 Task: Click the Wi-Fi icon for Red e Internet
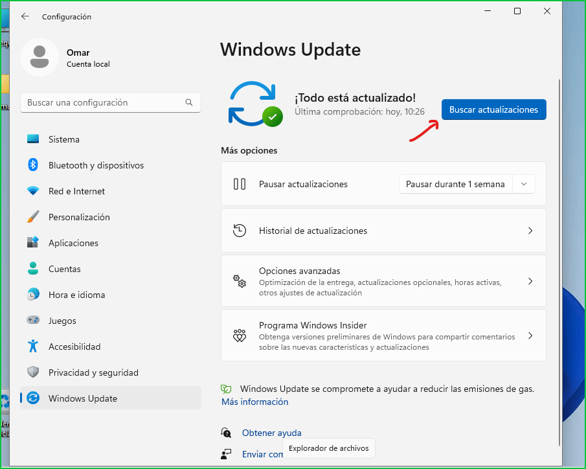[33, 190]
